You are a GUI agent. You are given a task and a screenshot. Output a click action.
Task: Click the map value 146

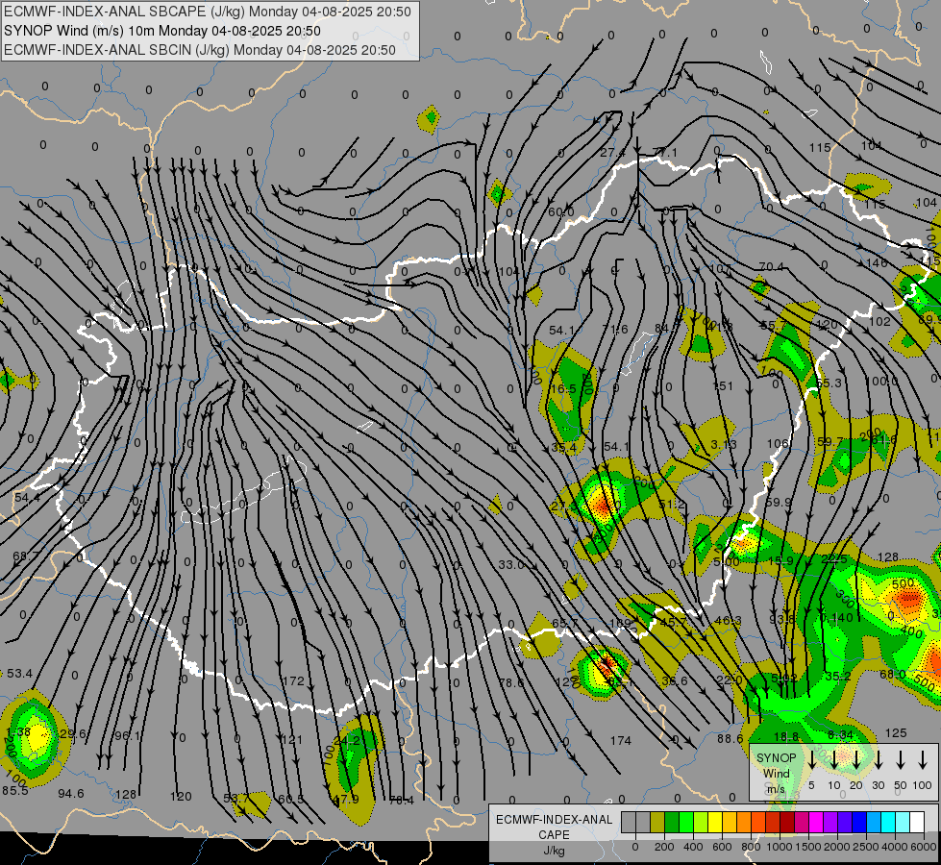coord(877,262)
